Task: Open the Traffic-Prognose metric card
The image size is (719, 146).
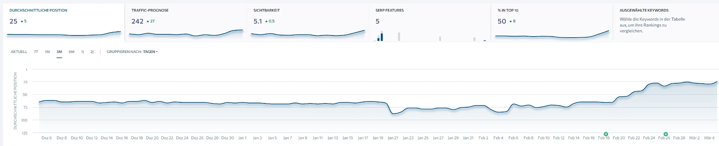Action: point(186,22)
